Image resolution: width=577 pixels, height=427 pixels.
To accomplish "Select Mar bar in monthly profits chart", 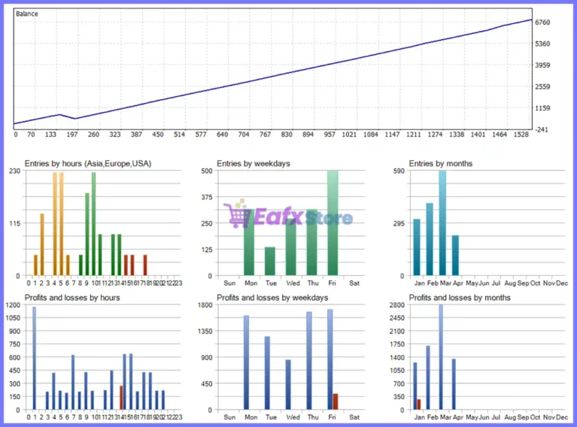I will (441, 357).
